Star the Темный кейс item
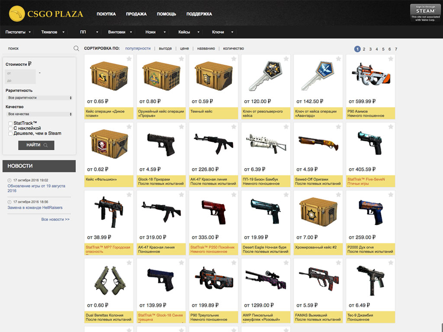Image resolution: width=443 pixels, height=332 pixels. tap(234, 59)
